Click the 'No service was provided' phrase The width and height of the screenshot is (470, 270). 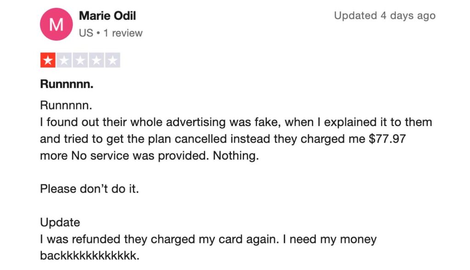point(139,156)
